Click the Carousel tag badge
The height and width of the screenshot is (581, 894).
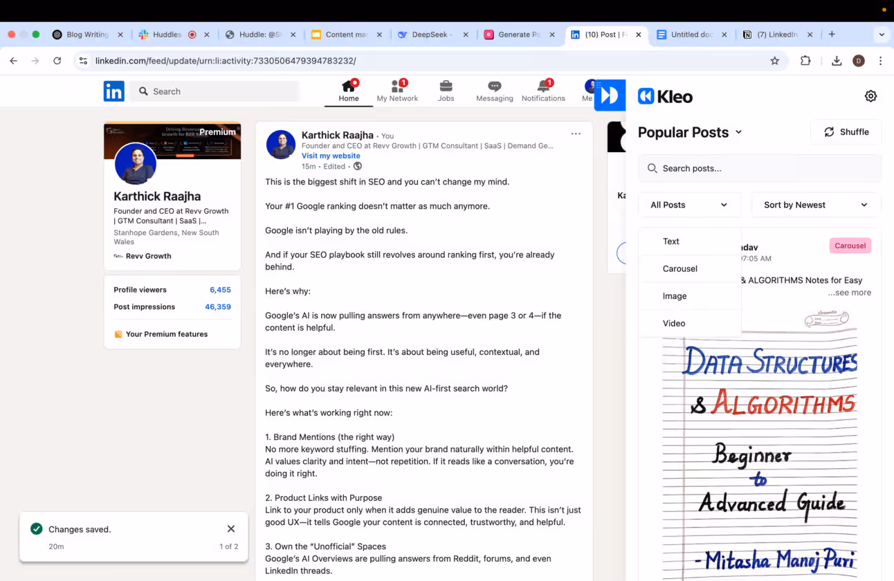coord(850,246)
